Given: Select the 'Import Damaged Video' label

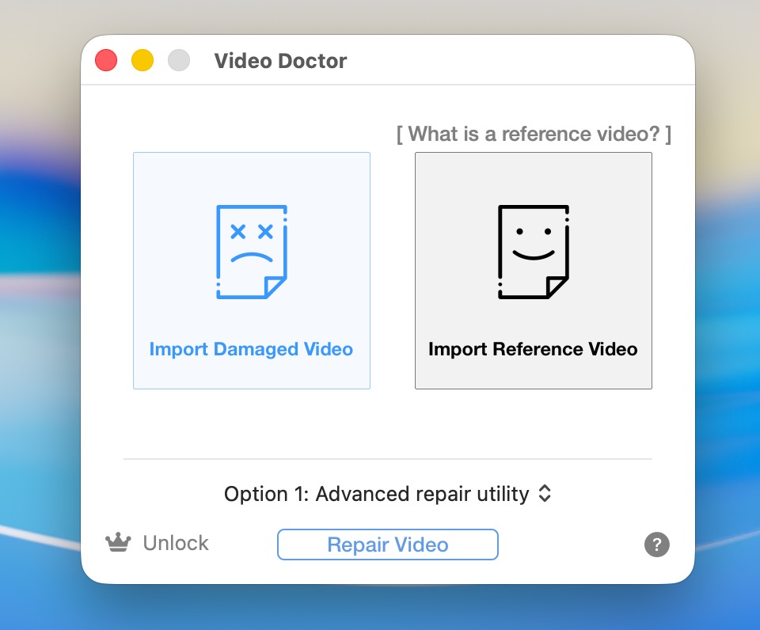Looking at the screenshot, I should click(x=251, y=349).
